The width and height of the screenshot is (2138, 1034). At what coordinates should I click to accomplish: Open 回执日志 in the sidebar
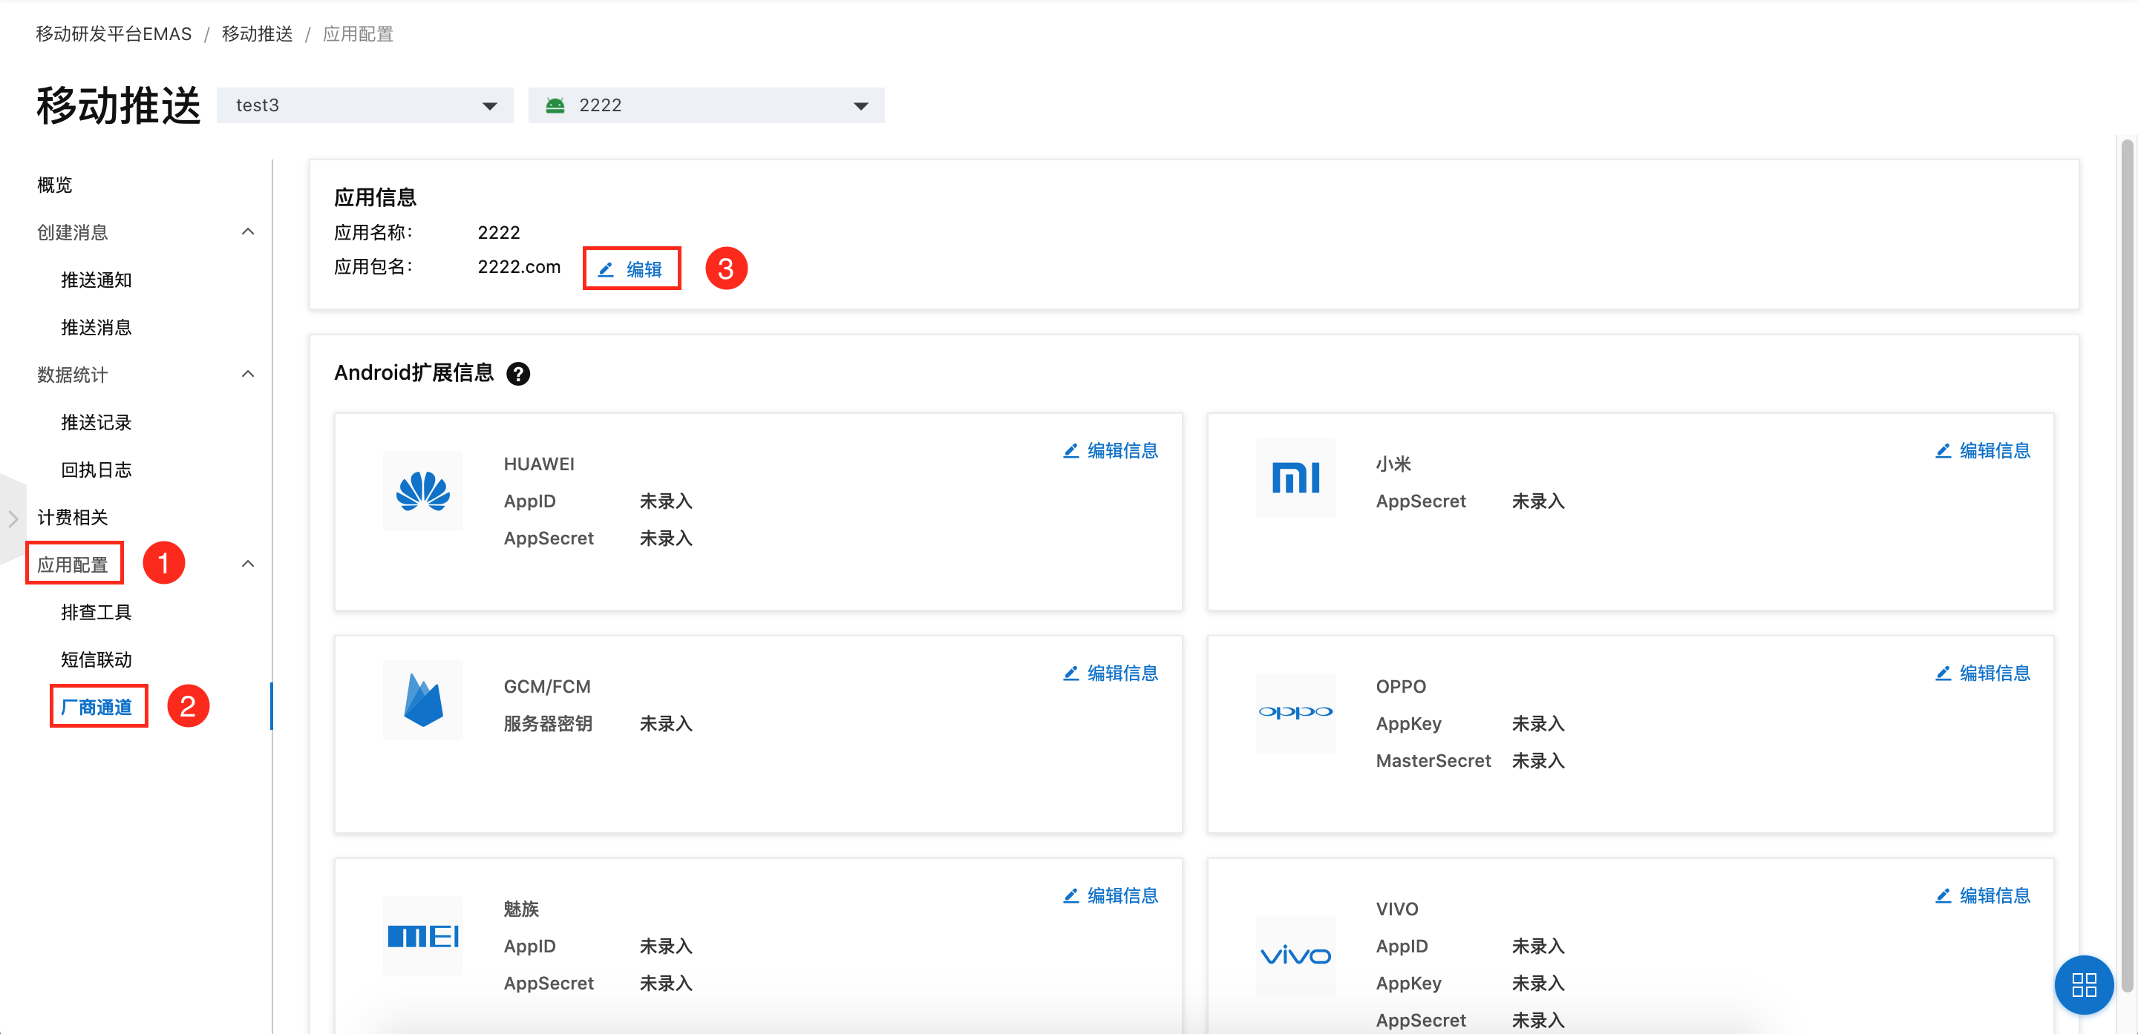[97, 470]
